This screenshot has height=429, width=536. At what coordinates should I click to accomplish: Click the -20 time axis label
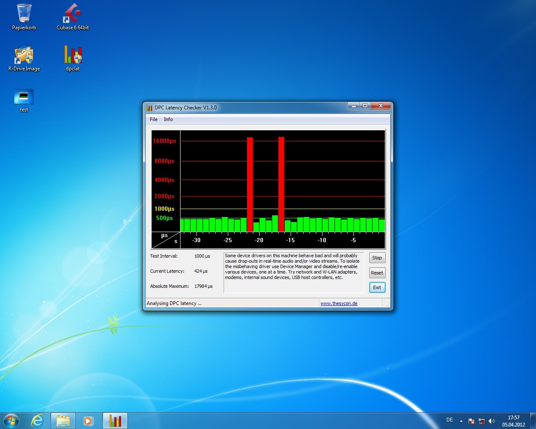point(259,240)
